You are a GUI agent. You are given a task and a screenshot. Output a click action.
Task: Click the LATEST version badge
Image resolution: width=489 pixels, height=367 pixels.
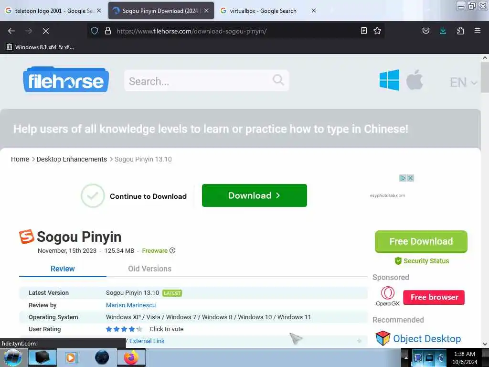click(172, 293)
